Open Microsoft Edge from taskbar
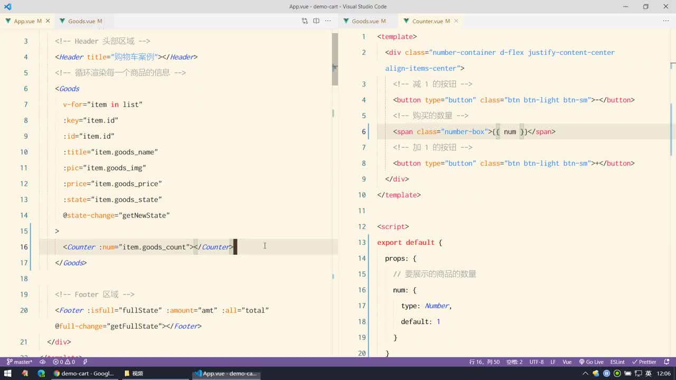 click(41, 373)
